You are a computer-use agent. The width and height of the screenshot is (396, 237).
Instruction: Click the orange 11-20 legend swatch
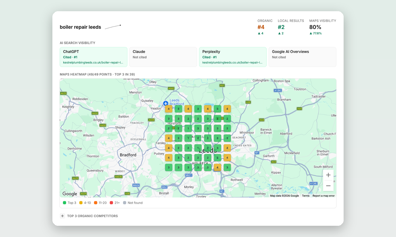coord(95,203)
